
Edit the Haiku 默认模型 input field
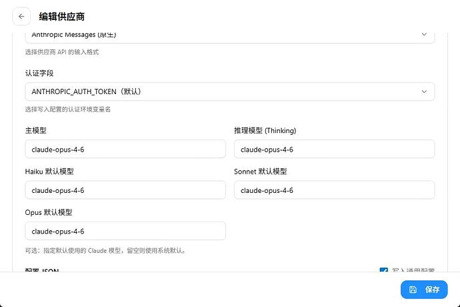click(x=125, y=190)
